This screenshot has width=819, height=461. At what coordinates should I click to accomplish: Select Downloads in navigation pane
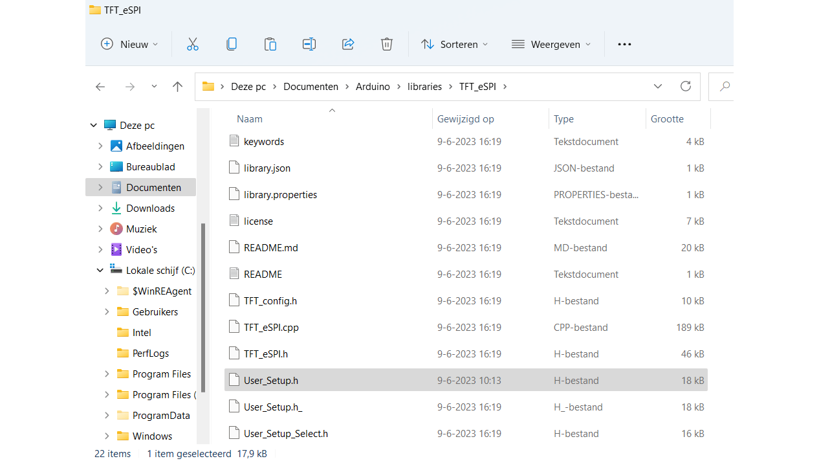pos(150,208)
